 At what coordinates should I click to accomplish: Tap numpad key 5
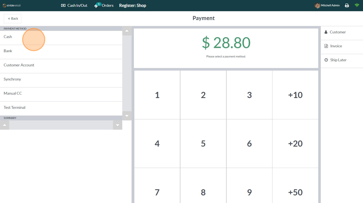pos(203,143)
